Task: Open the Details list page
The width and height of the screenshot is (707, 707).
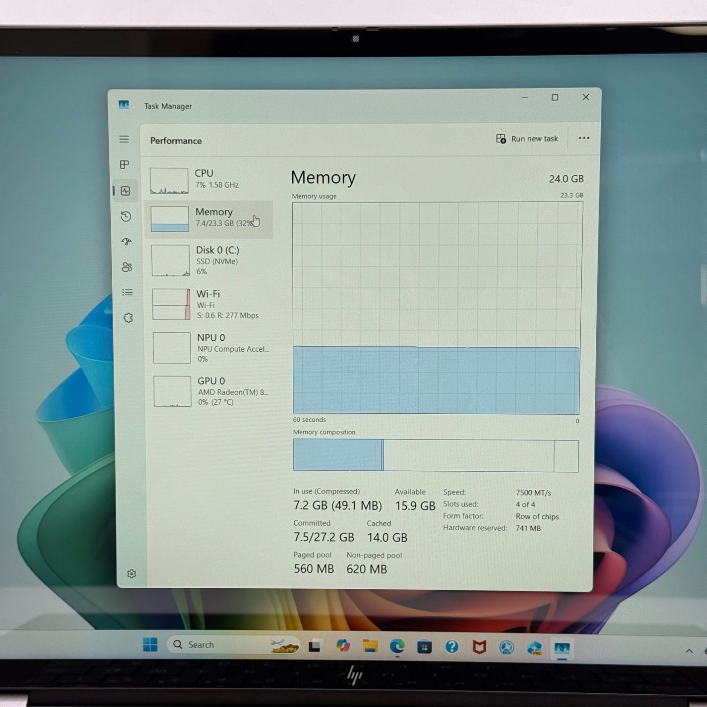Action: pos(127,293)
